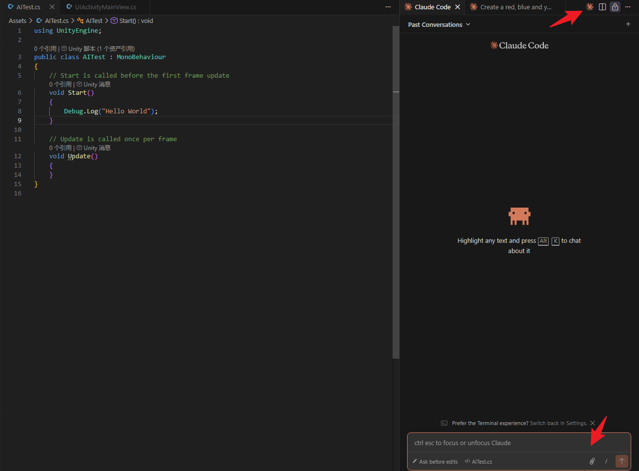
Task: Send the message with the arrow button
Action: (622, 461)
